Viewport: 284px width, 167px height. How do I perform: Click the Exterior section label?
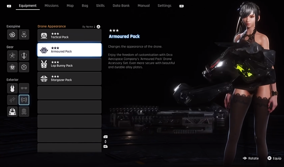point(12,80)
